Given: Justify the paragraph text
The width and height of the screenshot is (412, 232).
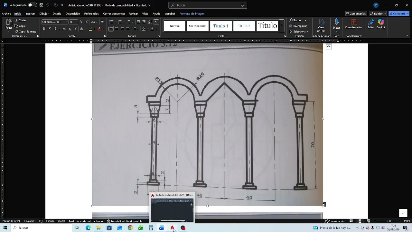Looking at the screenshot, I should click(x=128, y=29).
